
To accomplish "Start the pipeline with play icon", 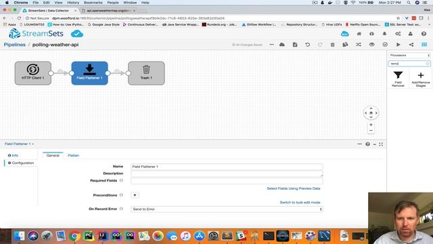I will tap(398, 45).
